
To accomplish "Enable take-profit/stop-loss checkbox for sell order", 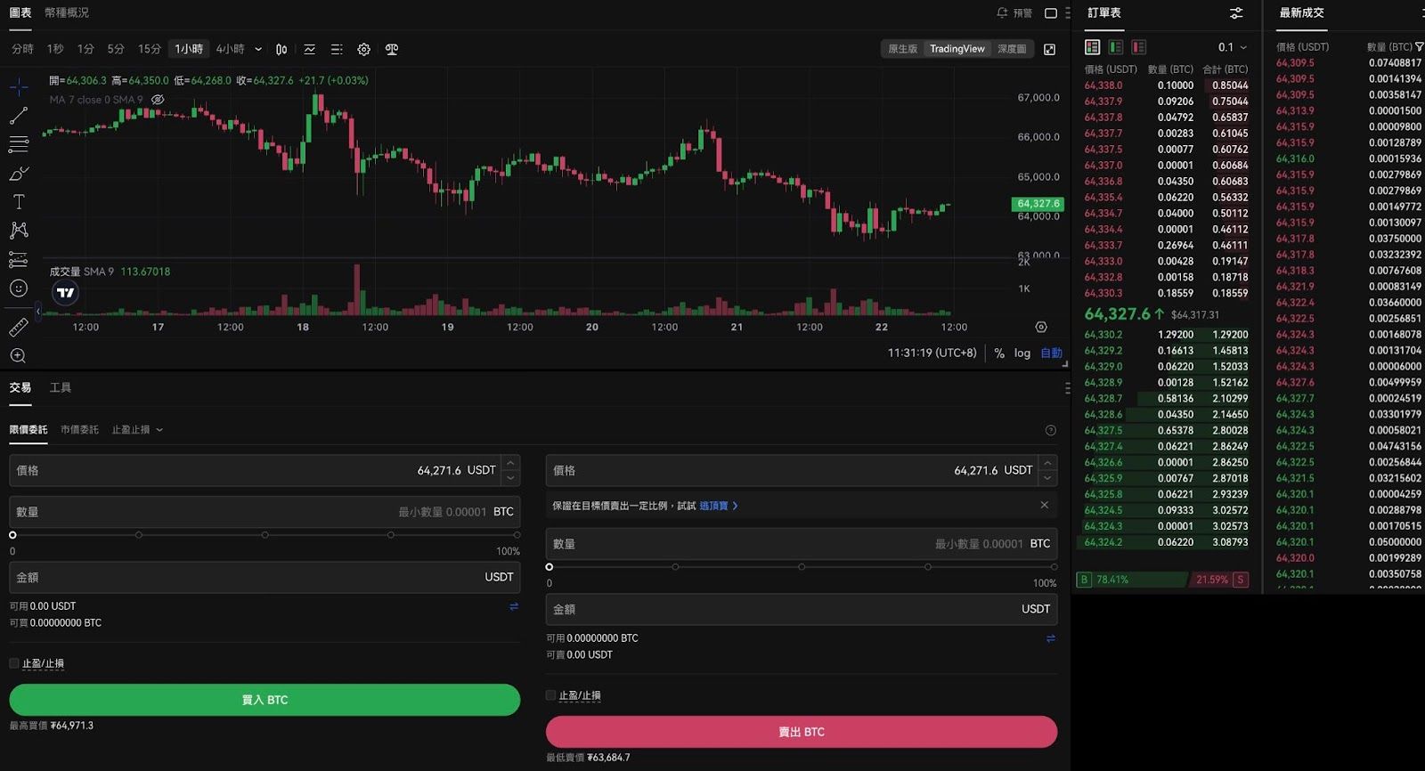I will pyautogui.click(x=550, y=695).
